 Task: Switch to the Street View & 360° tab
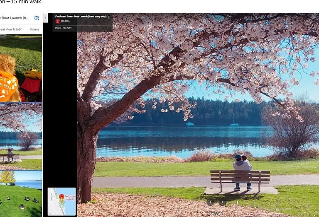(x=11, y=29)
